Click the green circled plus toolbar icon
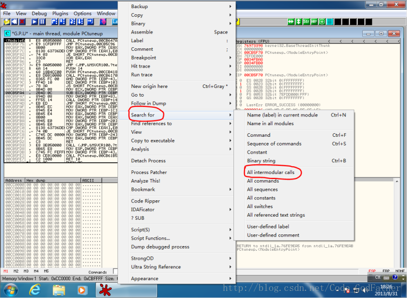The height and width of the screenshot is (298, 407). (x=322, y=22)
